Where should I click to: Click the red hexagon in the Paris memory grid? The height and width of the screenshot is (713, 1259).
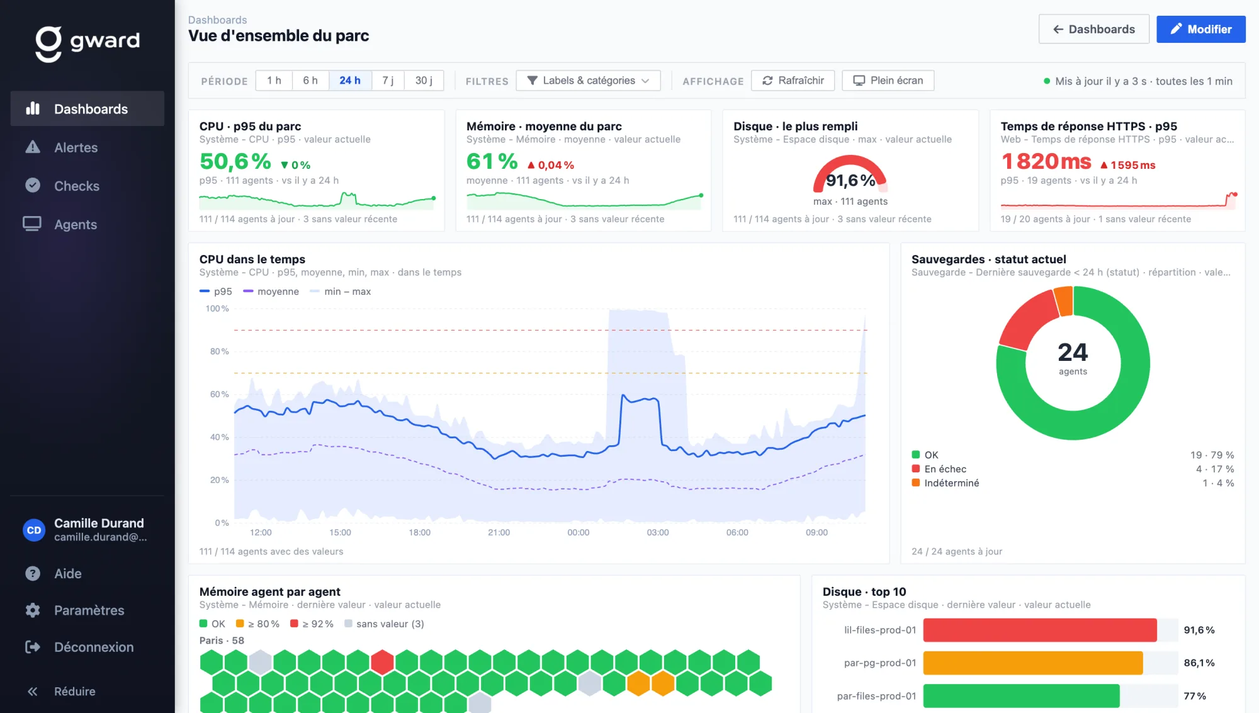(x=382, y=662)
